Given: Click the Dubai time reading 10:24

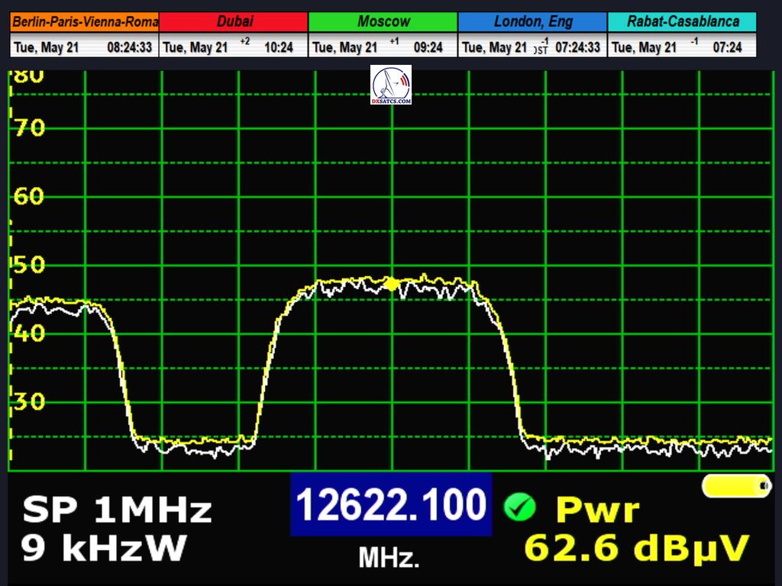Looking at the screenshot, I should (279, 47).
